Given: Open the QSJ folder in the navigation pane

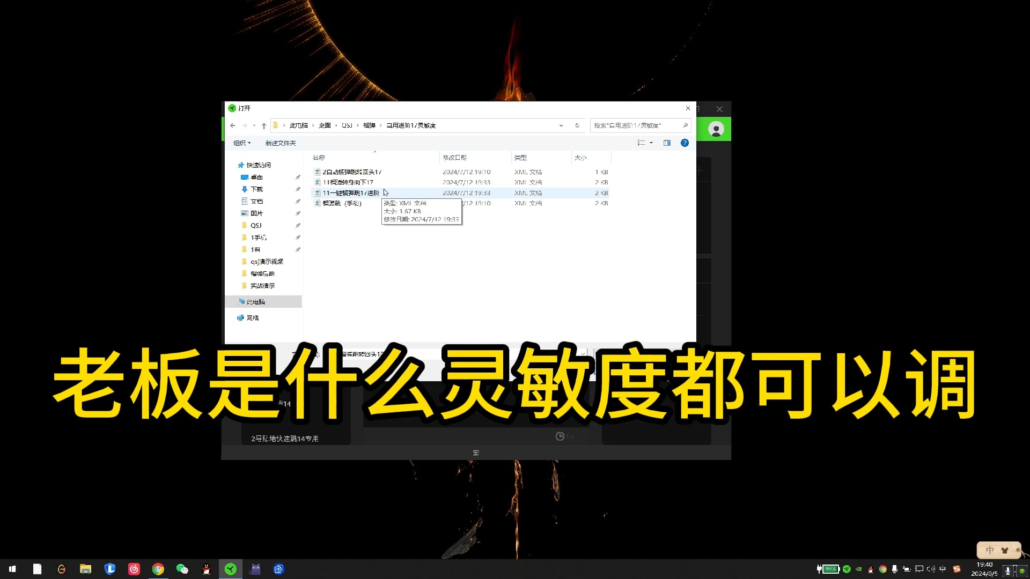Looking at the screenshot, I should click(x=256, y=226).
